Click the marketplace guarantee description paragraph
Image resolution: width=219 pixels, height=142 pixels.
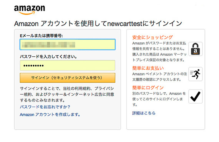[x=159, y=51]
